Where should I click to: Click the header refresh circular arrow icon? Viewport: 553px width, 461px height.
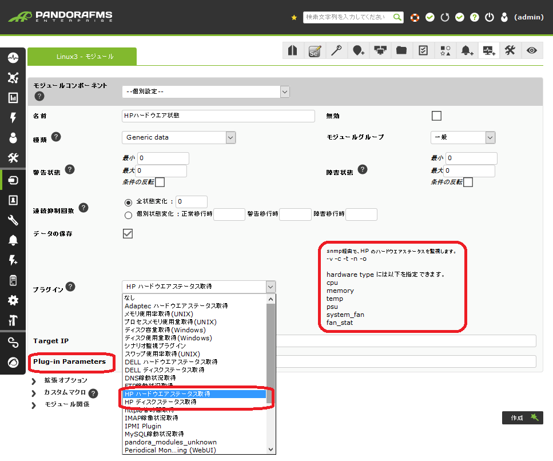pyautogui.click(x=445, y=17)
